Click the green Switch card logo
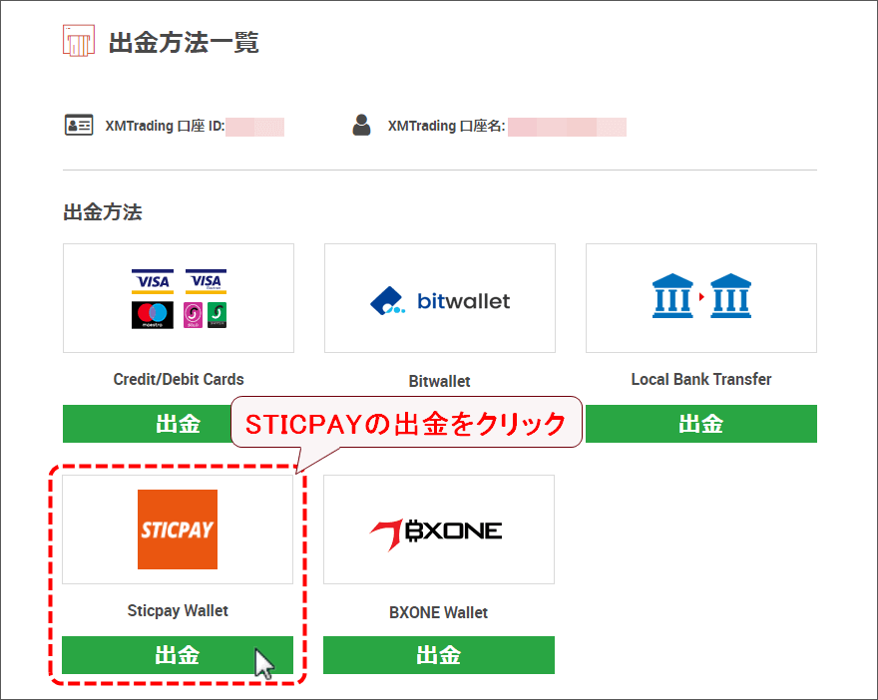The height and width of the screenshot is (700, 878). [218, 315]
